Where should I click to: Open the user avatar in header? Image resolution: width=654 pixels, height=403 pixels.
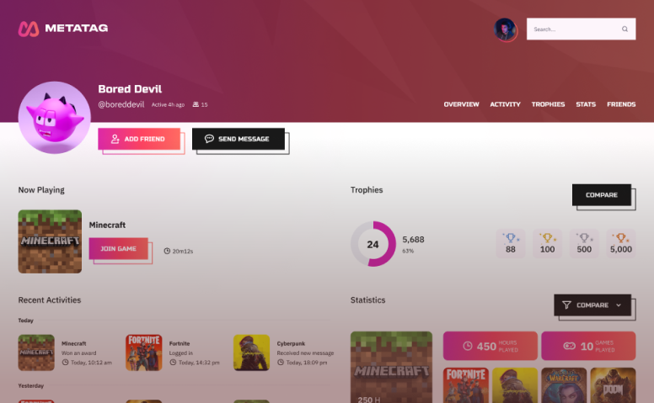(x=505, y=29)
